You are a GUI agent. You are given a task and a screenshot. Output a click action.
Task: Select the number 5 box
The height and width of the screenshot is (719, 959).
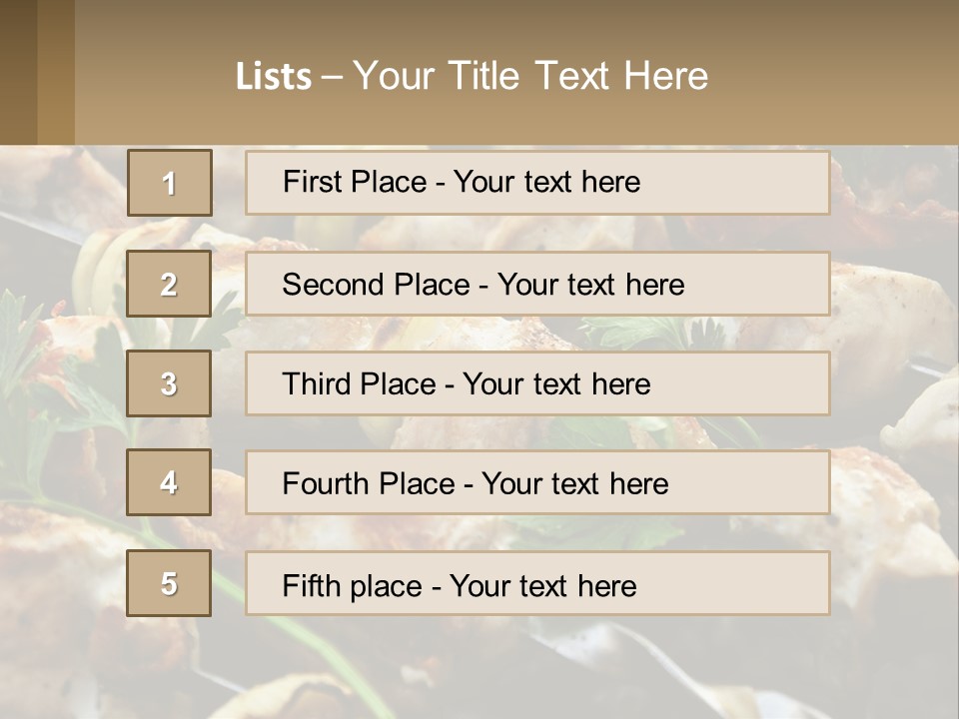[x=169, y=583]
